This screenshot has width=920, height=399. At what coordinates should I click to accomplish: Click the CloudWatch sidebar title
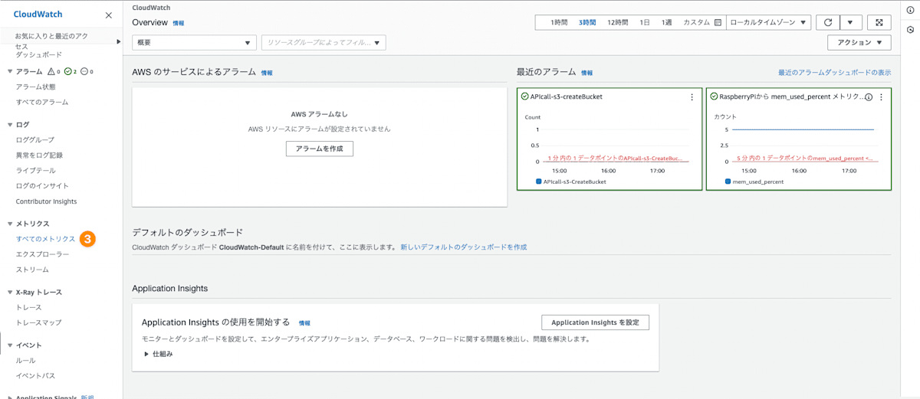pos(38,15)
